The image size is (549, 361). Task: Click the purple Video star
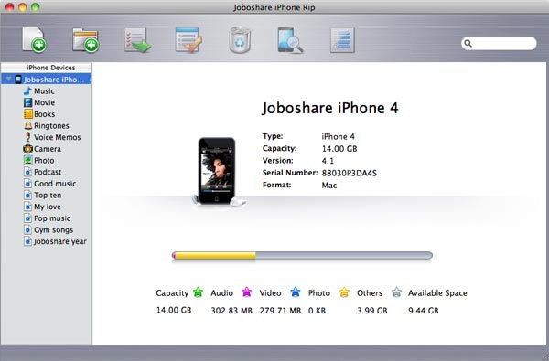[246, 292]
